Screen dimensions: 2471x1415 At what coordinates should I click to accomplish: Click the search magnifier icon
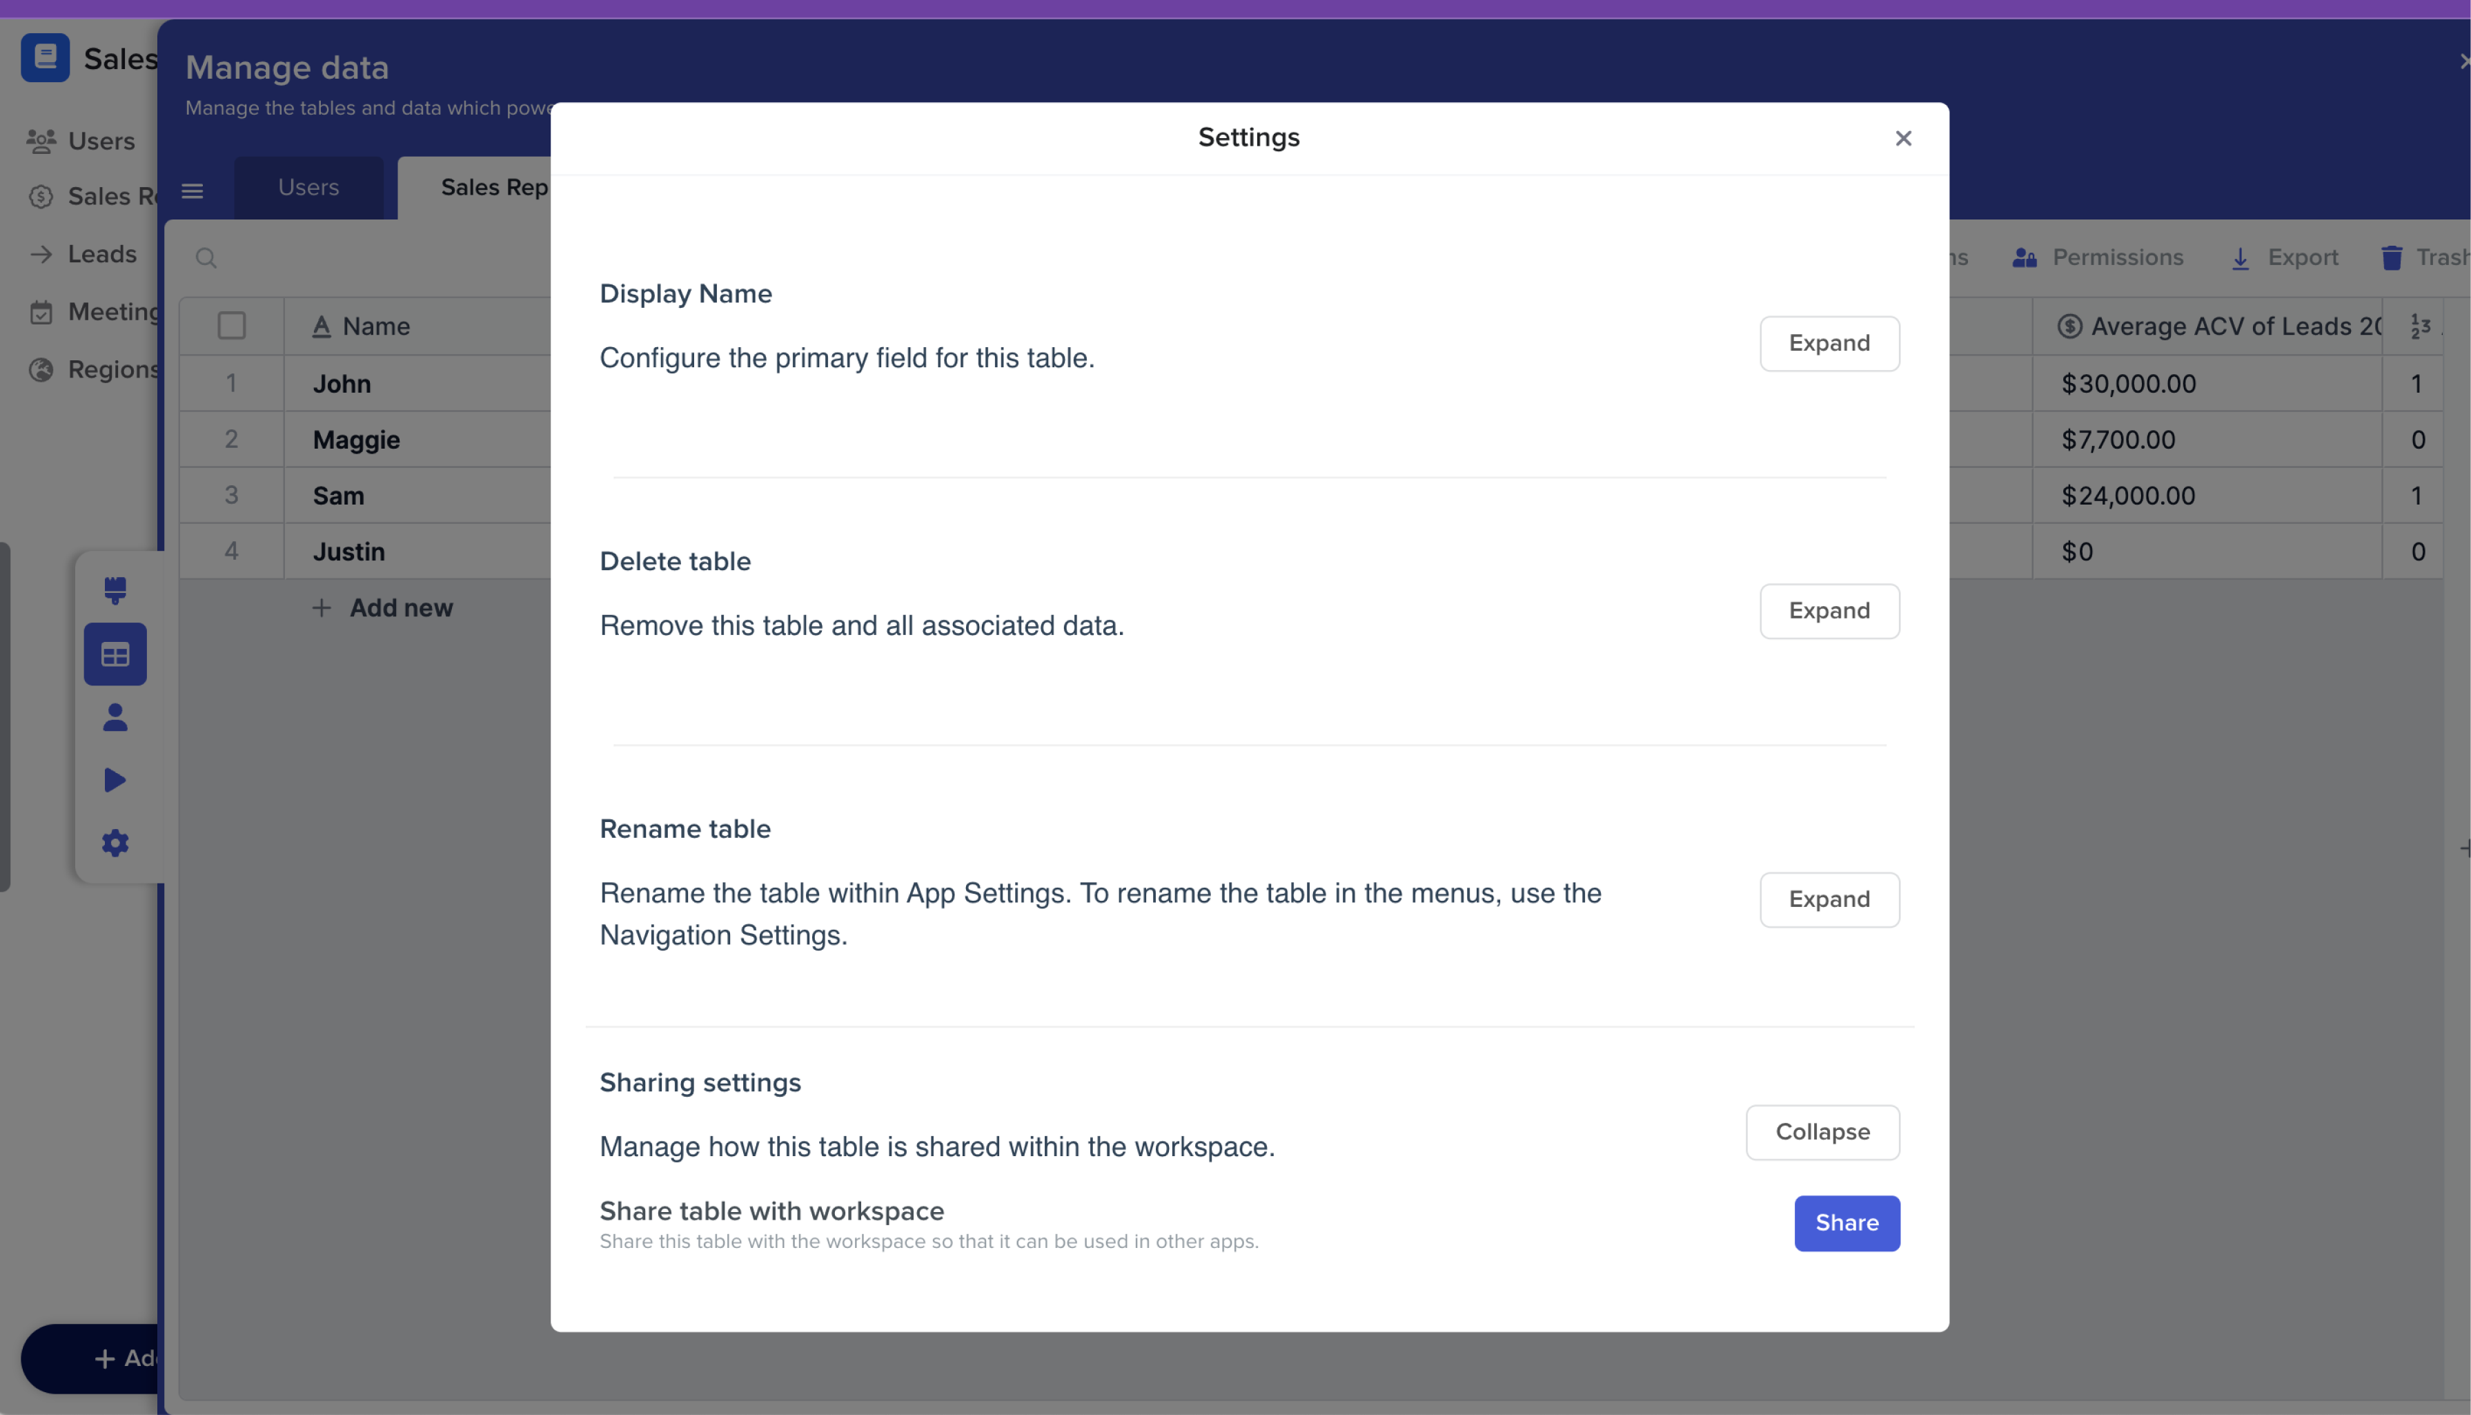(x=206, y=257)
